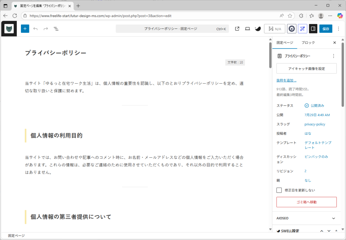The image size is (346, 240).
Task: Move the page to trash with ゴミ箱へ移動
Action: pyautogui.click(x=306, y=202)
